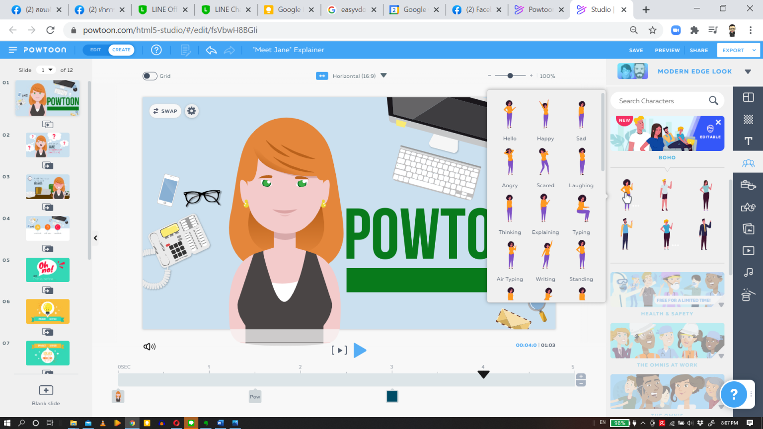Click the SWAP button on the character
763x429 pixels.
165,111
